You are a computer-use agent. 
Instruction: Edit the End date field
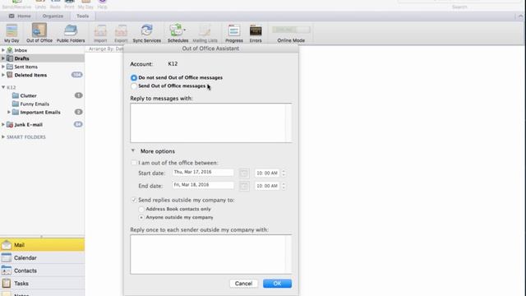click(x=203, y=185)
